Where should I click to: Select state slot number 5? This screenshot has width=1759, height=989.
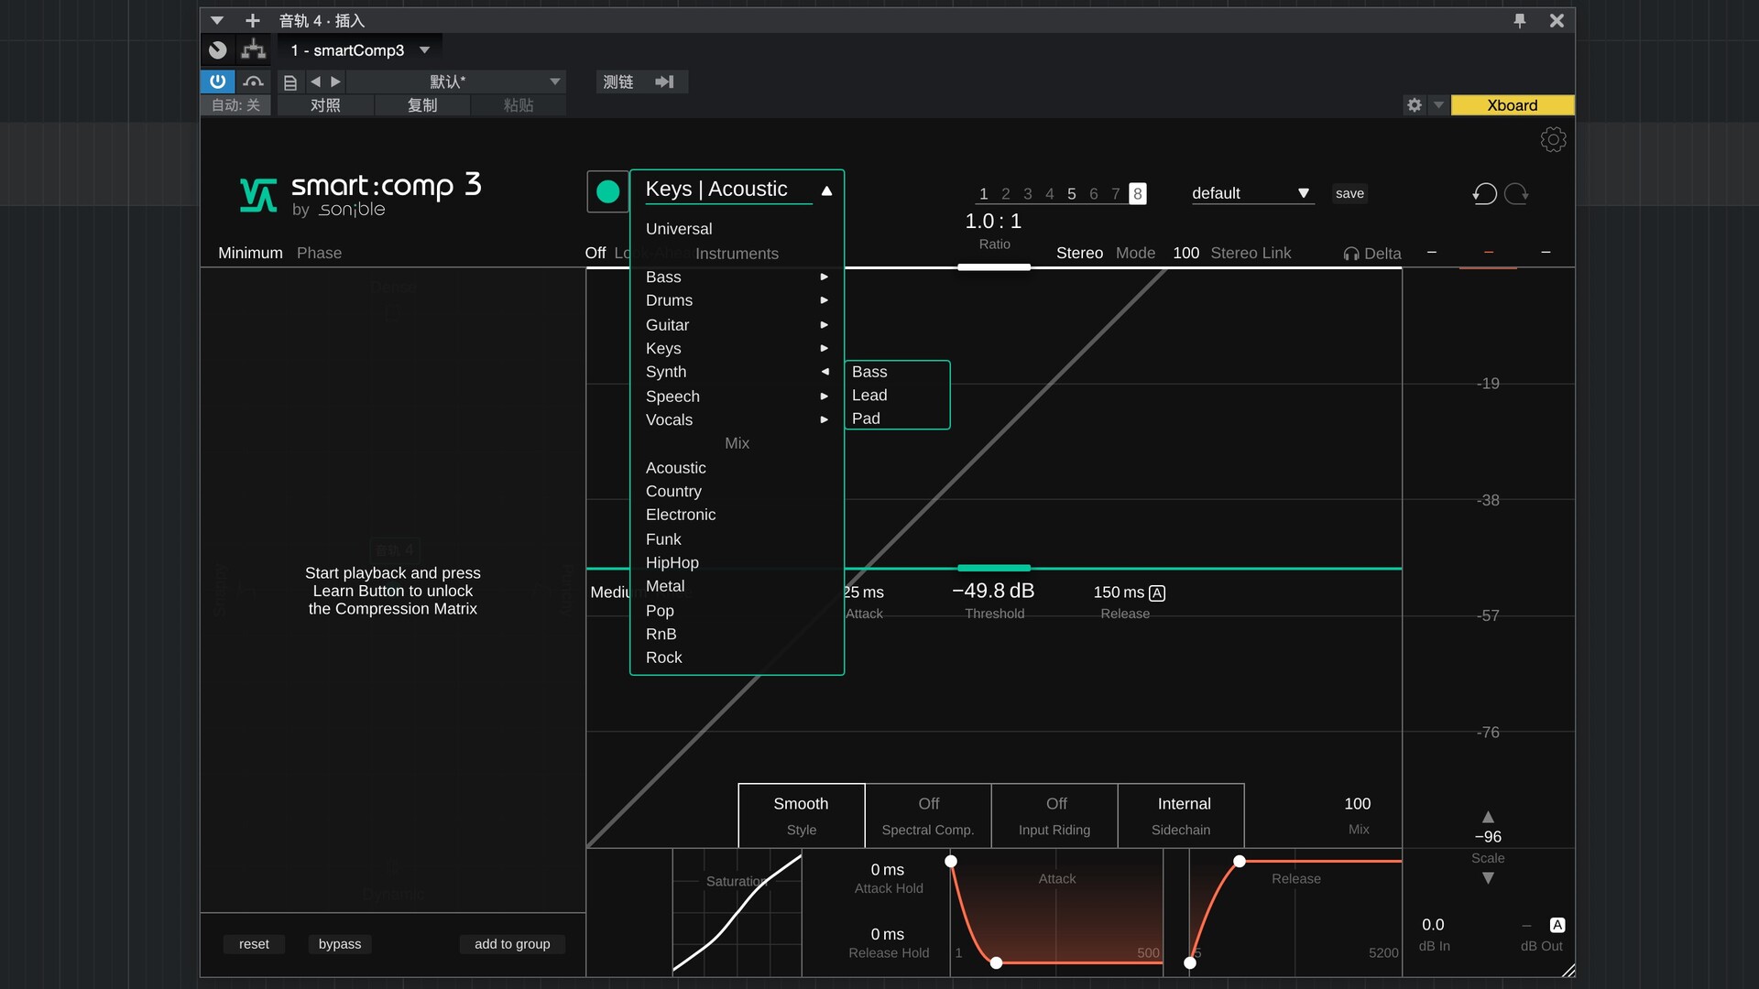coord(1071,193)
